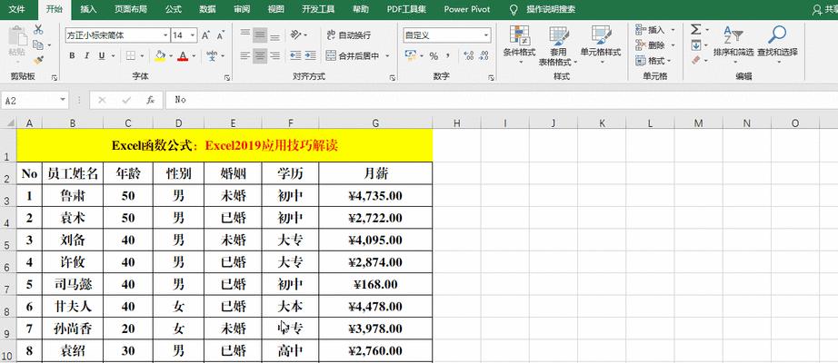Click the Fill down arrow icon
Viewport: 838px width, 363px height.
[696, 45]
